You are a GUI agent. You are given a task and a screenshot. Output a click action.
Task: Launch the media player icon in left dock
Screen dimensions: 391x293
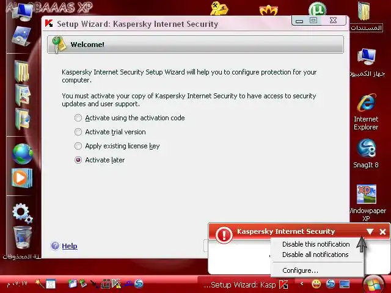point(22,178)
